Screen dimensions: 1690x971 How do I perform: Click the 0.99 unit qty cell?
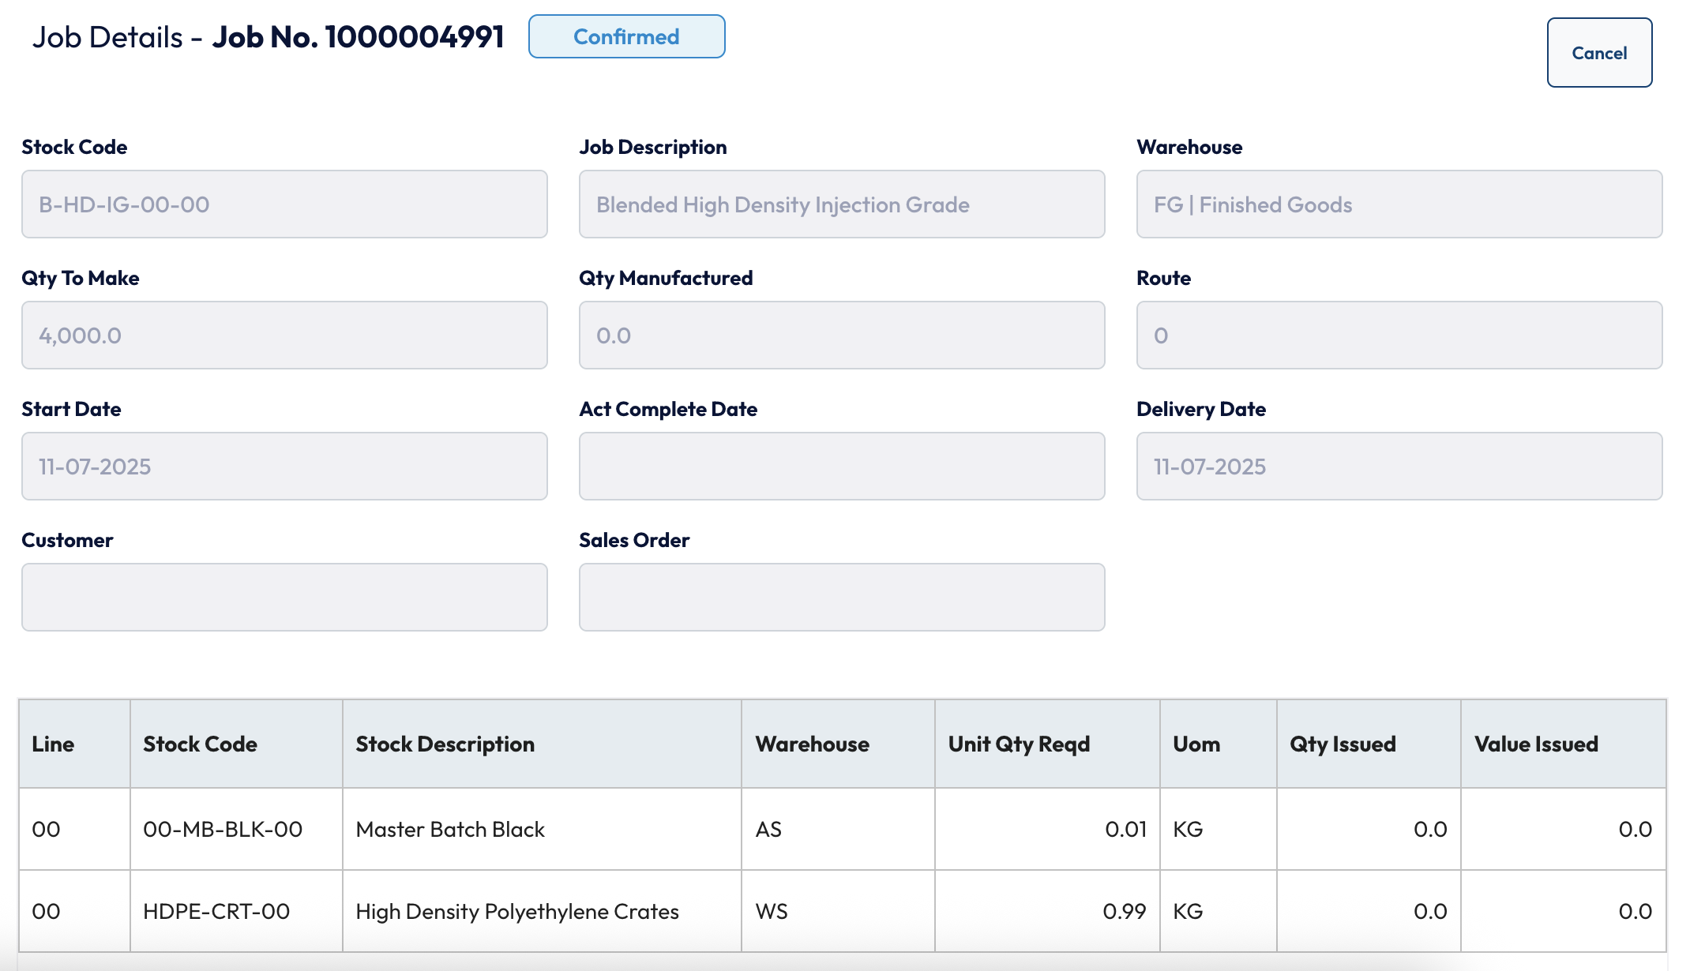(1047, 912)
